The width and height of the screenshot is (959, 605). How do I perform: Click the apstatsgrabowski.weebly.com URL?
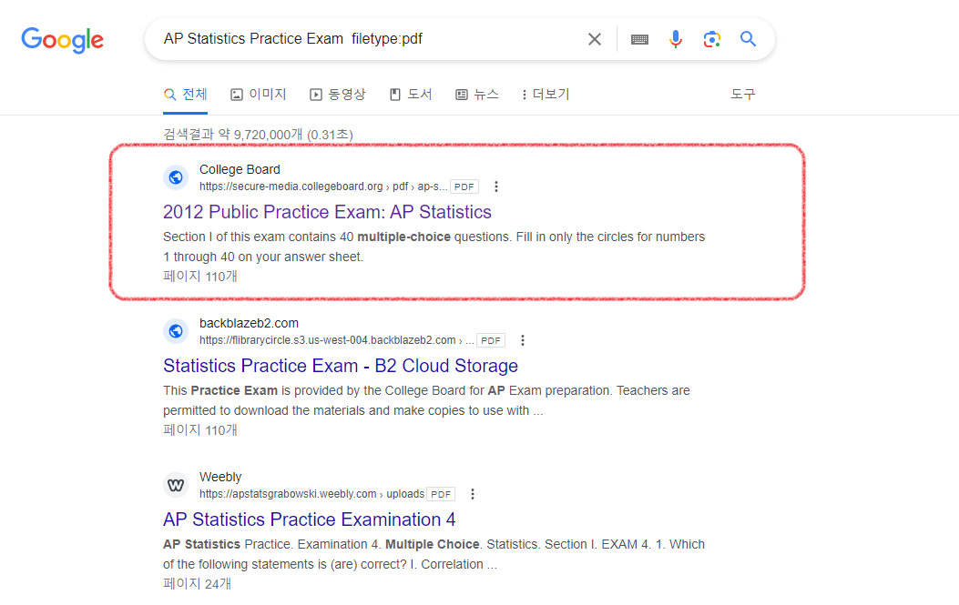pyautogui.click(x=311, y=494)
